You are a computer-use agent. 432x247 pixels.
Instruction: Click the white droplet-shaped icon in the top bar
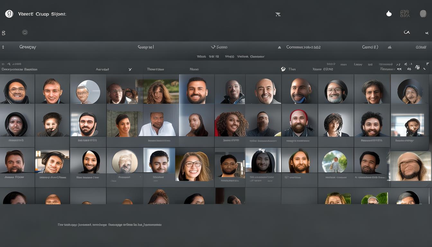pyautogui.click(x=389, y=14)
